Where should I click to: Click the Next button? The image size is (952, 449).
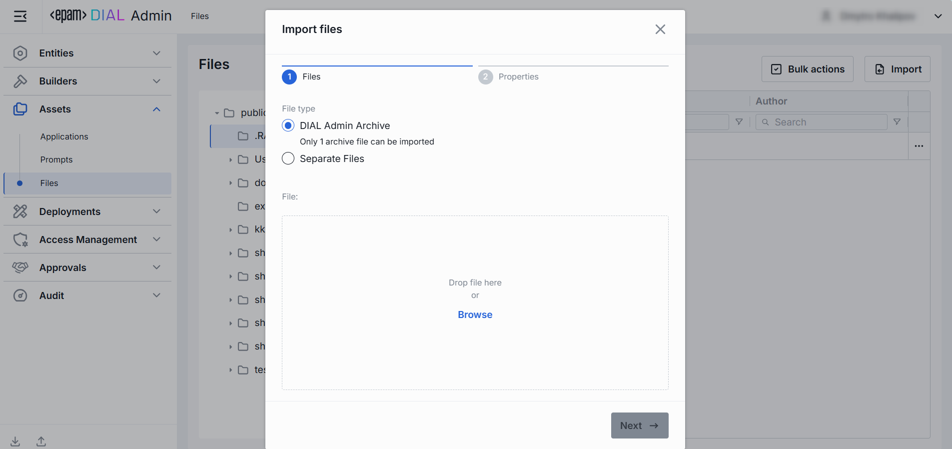coord(639,425)
